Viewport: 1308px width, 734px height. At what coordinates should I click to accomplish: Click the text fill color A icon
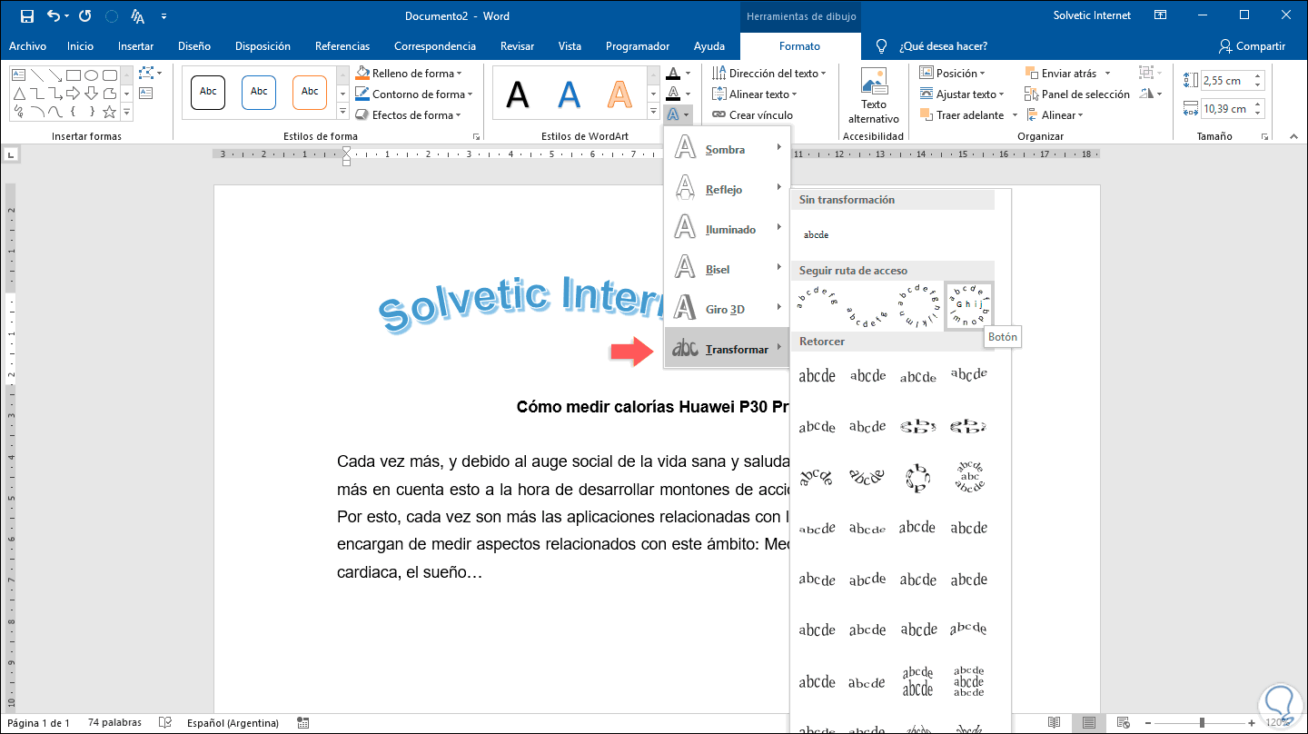click(x=672, y=73)
